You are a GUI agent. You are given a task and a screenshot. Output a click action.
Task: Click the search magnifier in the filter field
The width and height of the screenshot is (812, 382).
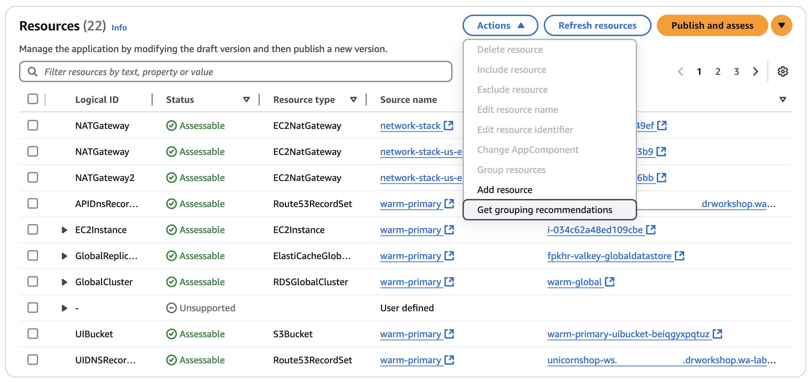point(33,71)
